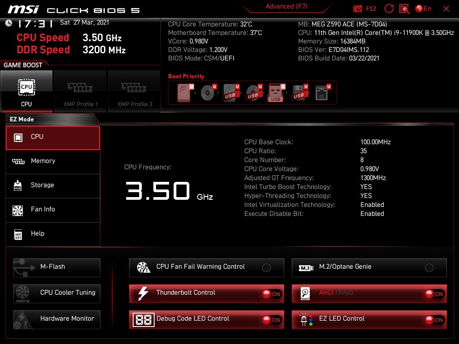Click the CPU fan warning icon
This screenshot has width=459, height=344.
(143, 267)
